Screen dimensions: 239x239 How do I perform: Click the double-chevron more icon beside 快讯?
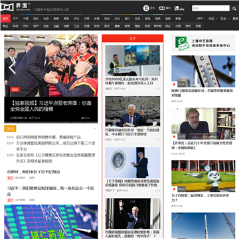94,128
